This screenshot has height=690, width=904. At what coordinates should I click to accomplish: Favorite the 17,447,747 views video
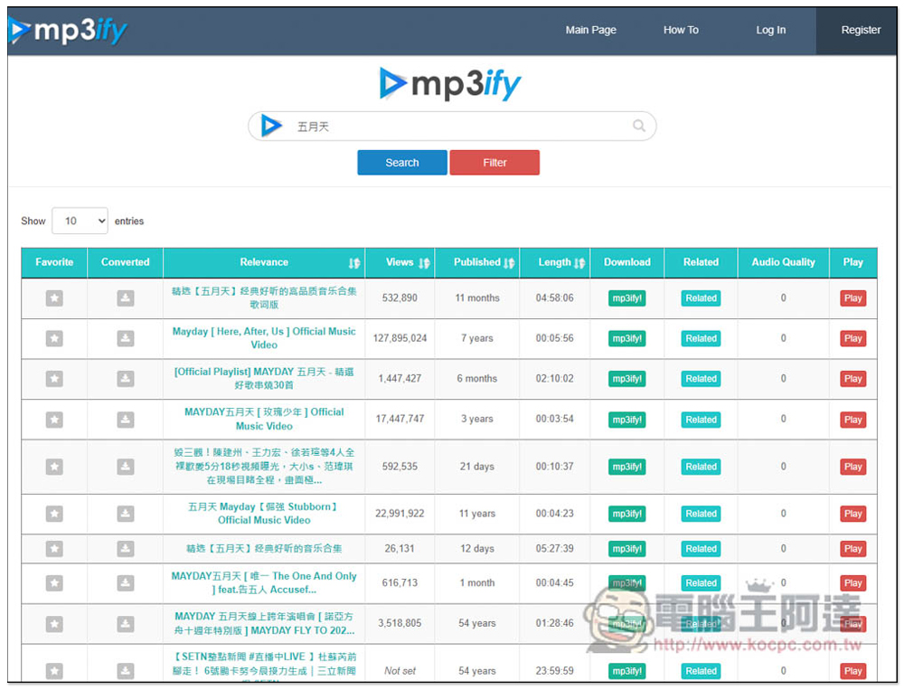click(54, 420)
